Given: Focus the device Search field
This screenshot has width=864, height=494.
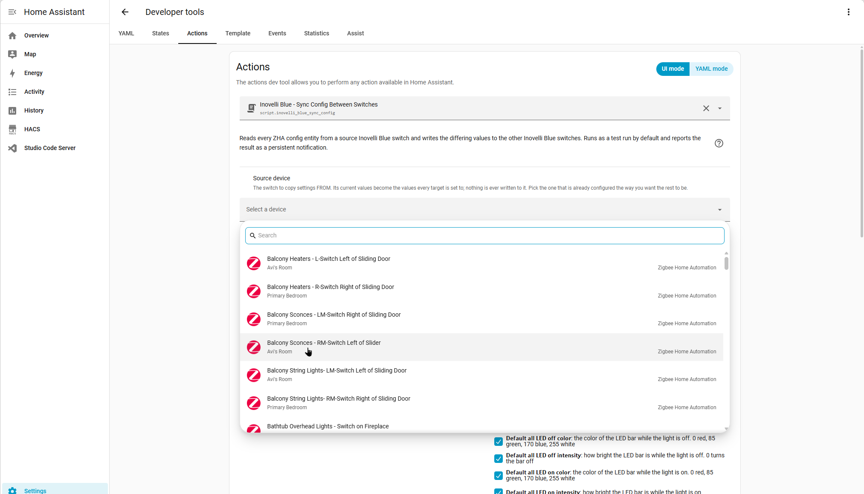Looking at the screenshot, I should pyautogui.click(x=484, y=236).
